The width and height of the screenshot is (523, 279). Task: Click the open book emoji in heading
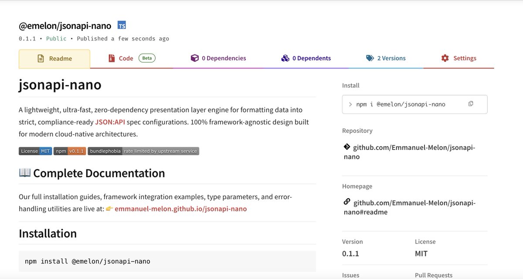[x=25, y=173]
